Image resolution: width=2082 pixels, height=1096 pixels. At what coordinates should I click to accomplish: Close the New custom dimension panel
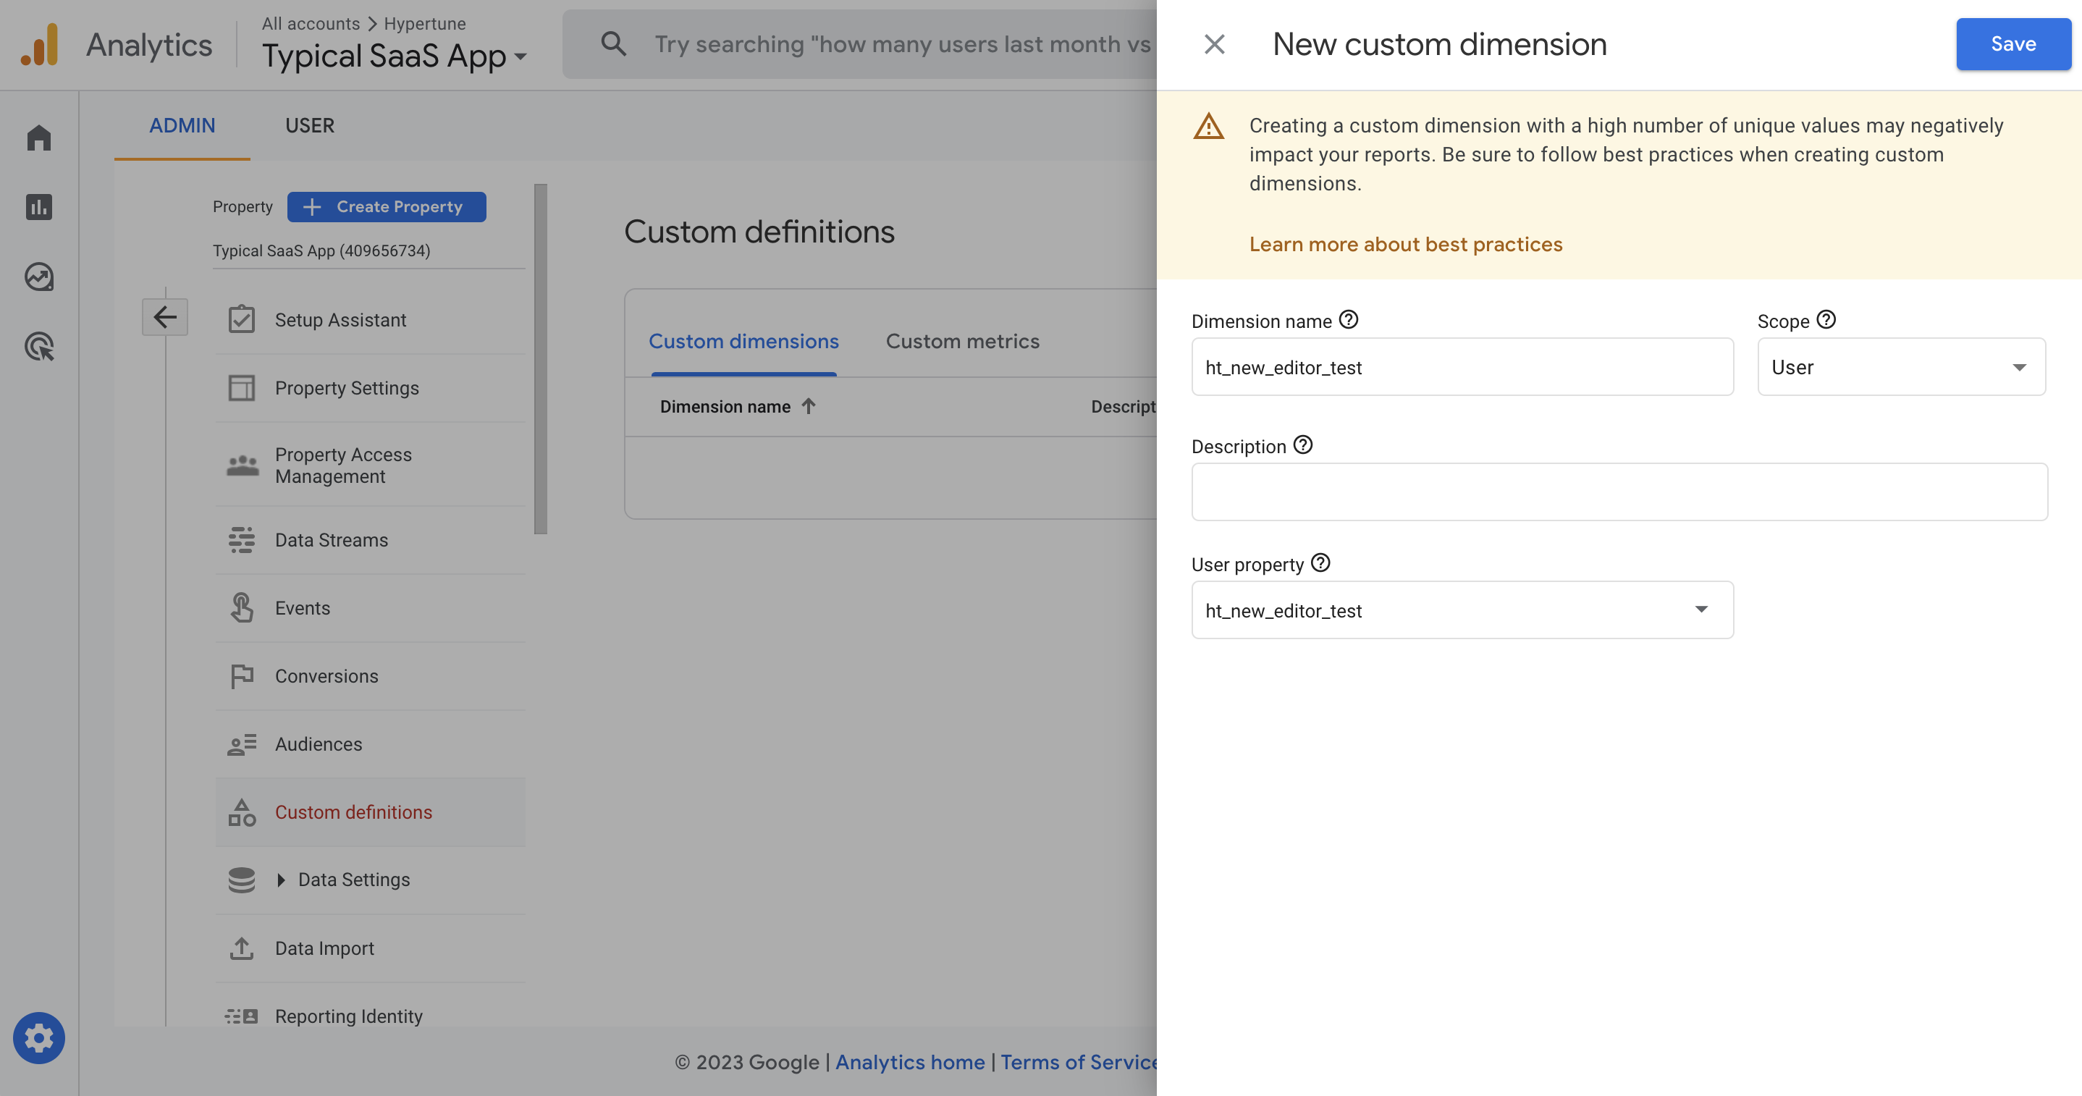(x=1214, y=44)
